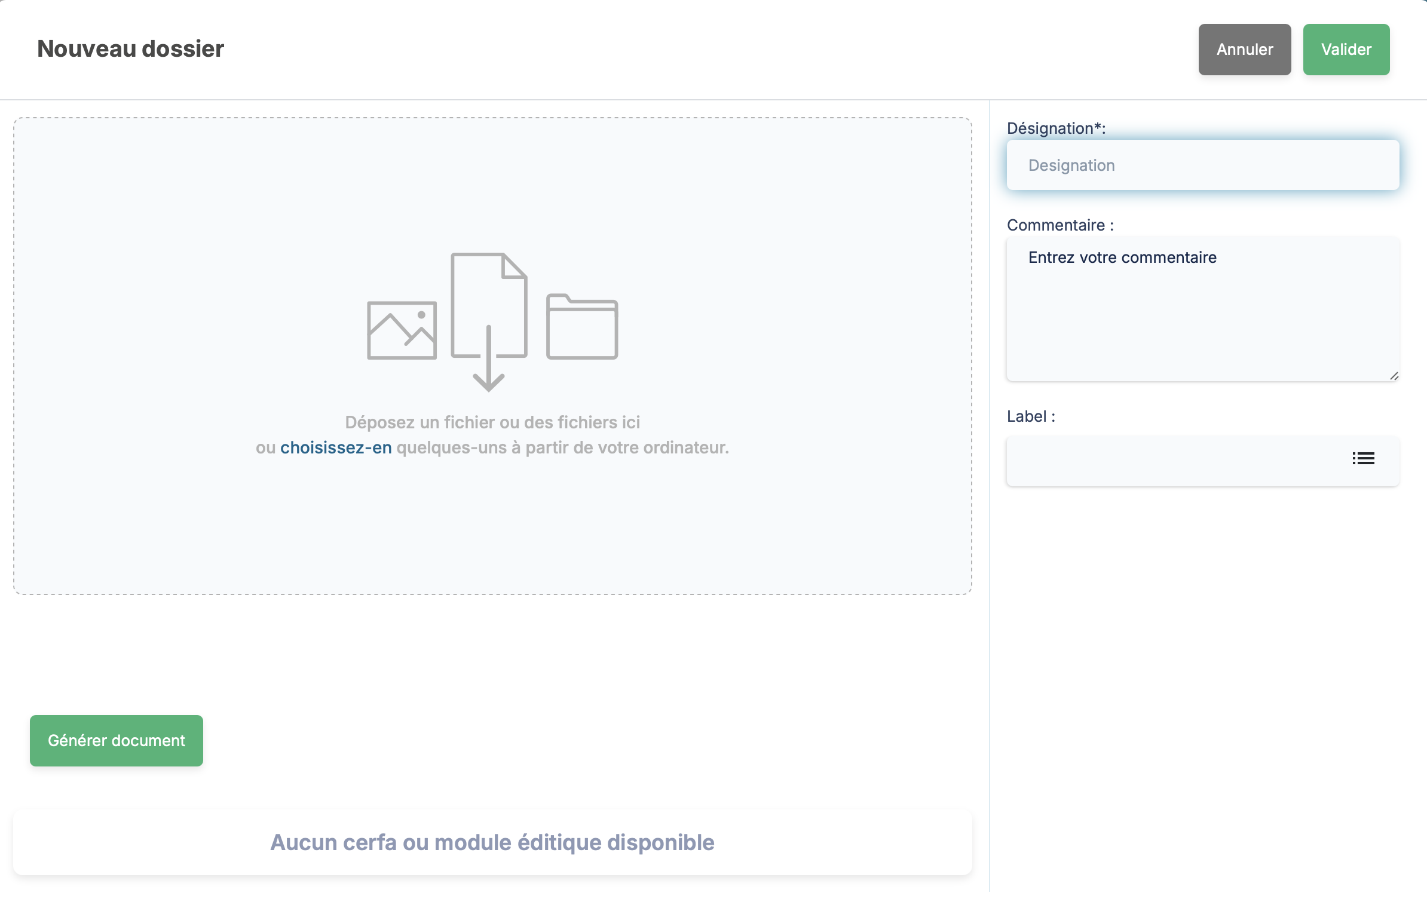Click "quelques-uns à partir de votre ordinateur" text
The width and height of the screenshot is (1427, 920).
tap(562, 447)
